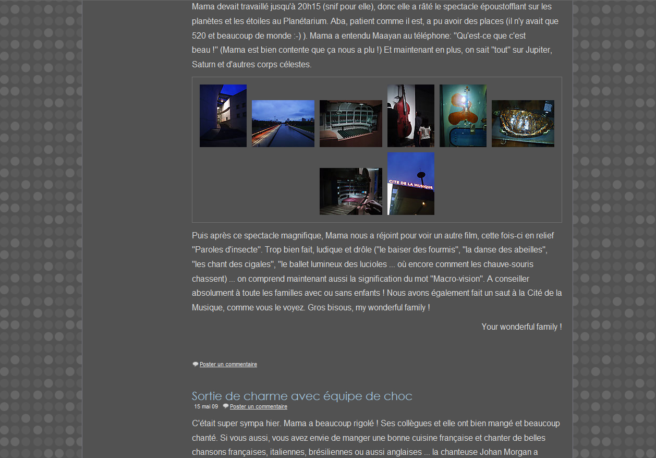Click the post date '15 mai 09'

(x=206, y=407)
